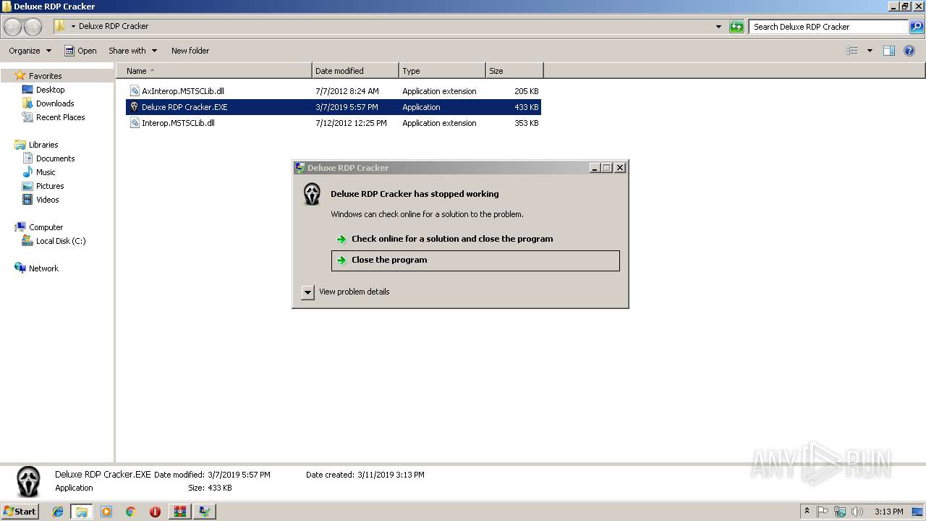Open Windows Media Player from taskbar

106,512
